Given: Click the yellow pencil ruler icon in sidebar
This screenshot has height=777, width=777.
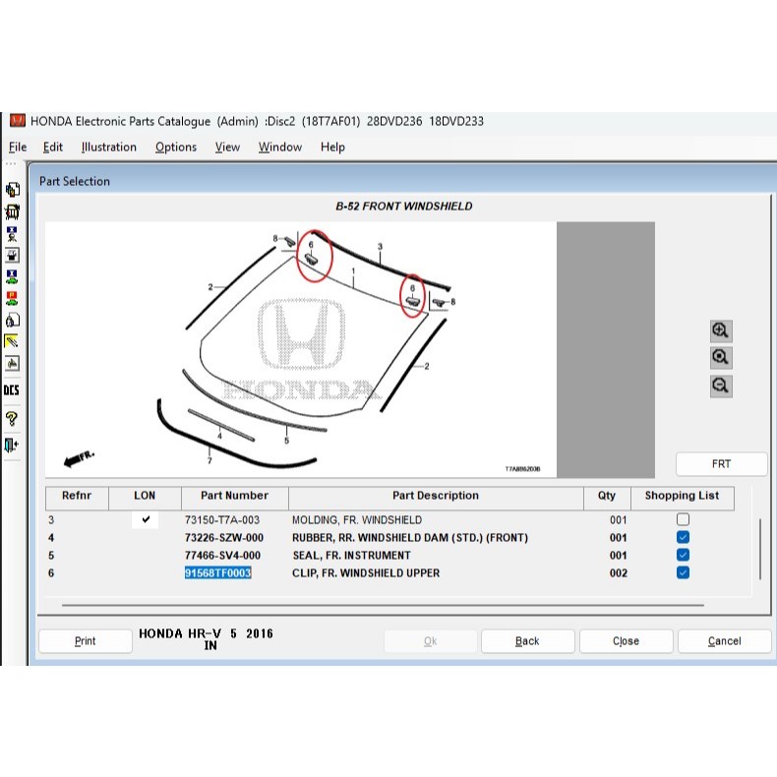Looking at the screenshot, I should click(x=13, y=341).
